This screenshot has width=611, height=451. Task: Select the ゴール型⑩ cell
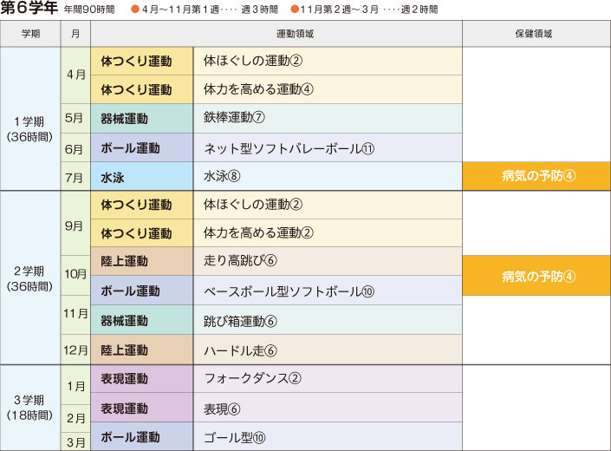pyautogui.click(x=328, y=437)
